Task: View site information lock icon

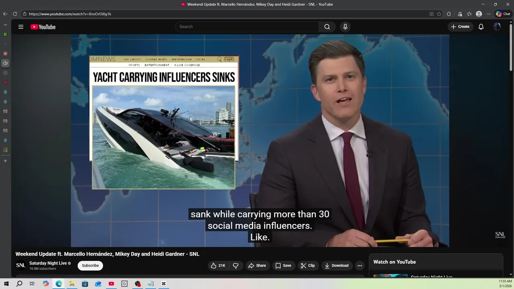Action: [24, 14]
